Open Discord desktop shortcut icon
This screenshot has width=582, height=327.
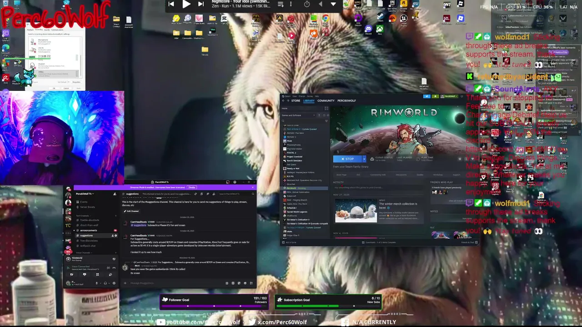pos(368,29)
